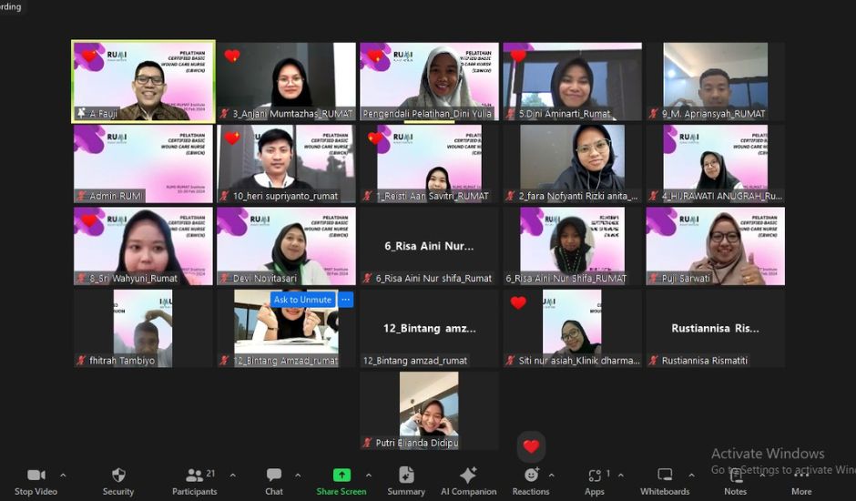Expand the arrow next to Chat
The height and width of the screenshot is (501, 856).
click(x=298, y=475)
